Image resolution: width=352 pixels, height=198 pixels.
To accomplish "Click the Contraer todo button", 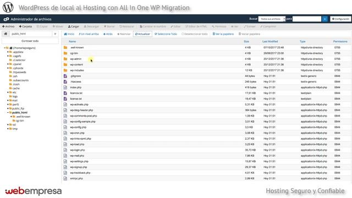I will [30, 41].
